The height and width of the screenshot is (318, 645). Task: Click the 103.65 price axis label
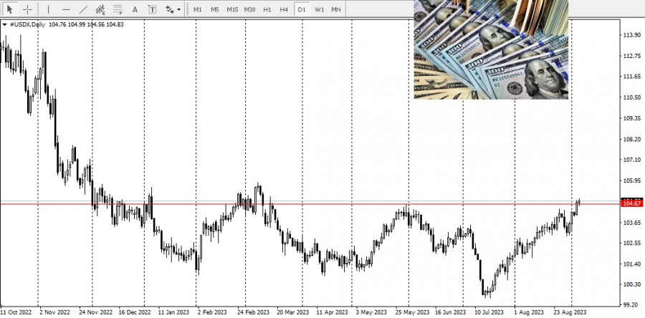pyautogui.click(x=632, y=222)
